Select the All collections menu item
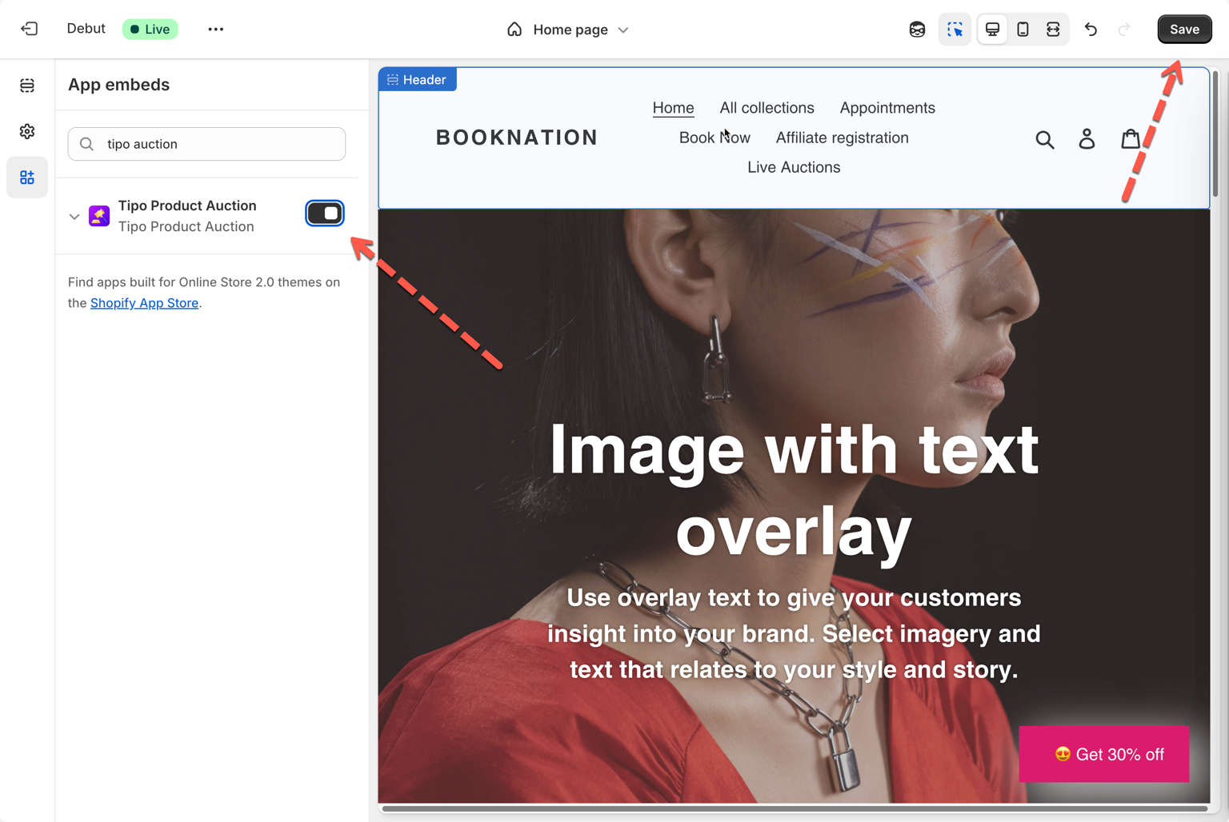 (x=766, y=108)
